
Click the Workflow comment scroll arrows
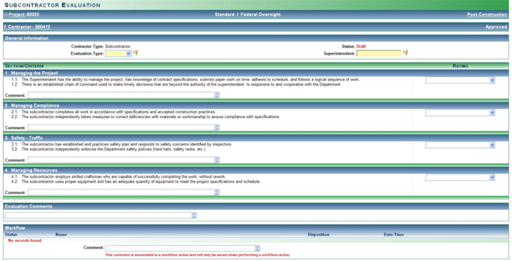tap(257, 249)
